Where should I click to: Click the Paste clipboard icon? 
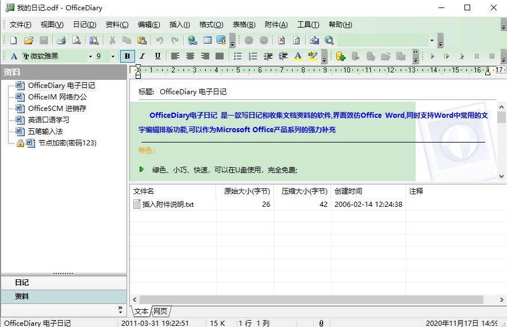pyautogui.click(x=141, y=40)
